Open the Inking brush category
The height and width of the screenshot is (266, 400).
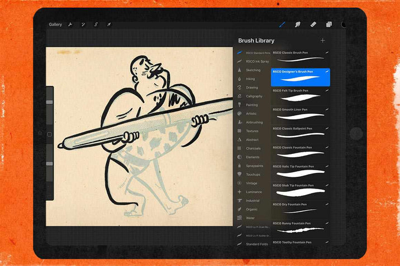click(250, 79)
